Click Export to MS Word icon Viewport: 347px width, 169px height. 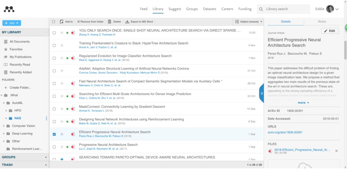pyautogui.click(x=127, y=22)
